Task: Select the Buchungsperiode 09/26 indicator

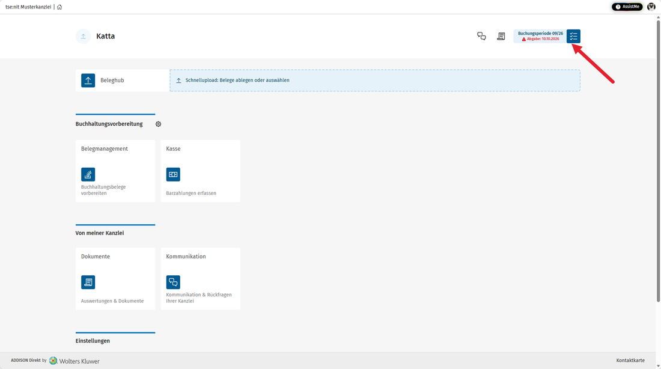Action: pos(540,36)
